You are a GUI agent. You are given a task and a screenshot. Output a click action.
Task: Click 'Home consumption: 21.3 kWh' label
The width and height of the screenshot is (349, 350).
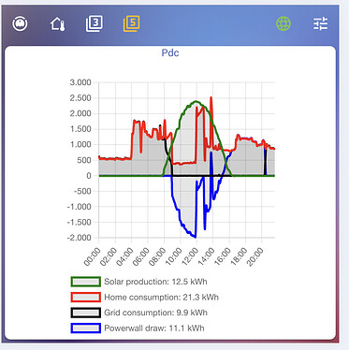pos(161,298)
